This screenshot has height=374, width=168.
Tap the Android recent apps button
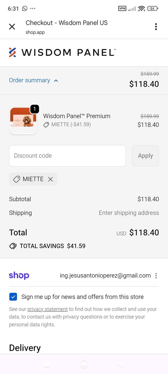point(47,364)
